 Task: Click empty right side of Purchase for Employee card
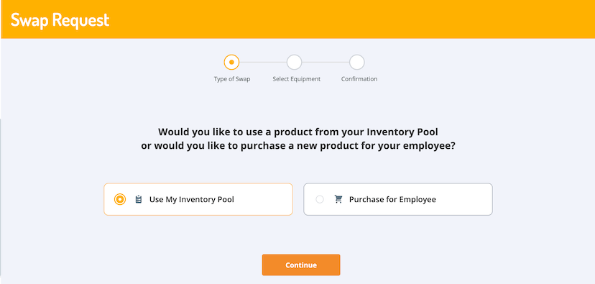coord(463,199)
